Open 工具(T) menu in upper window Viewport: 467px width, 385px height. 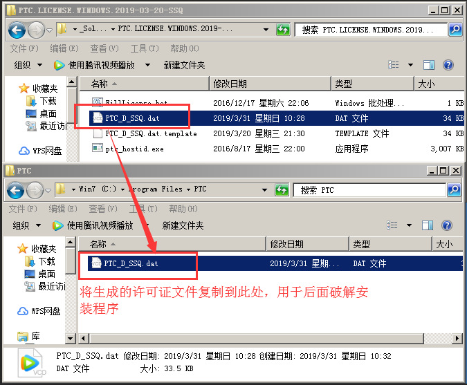[x=145, y=48]
